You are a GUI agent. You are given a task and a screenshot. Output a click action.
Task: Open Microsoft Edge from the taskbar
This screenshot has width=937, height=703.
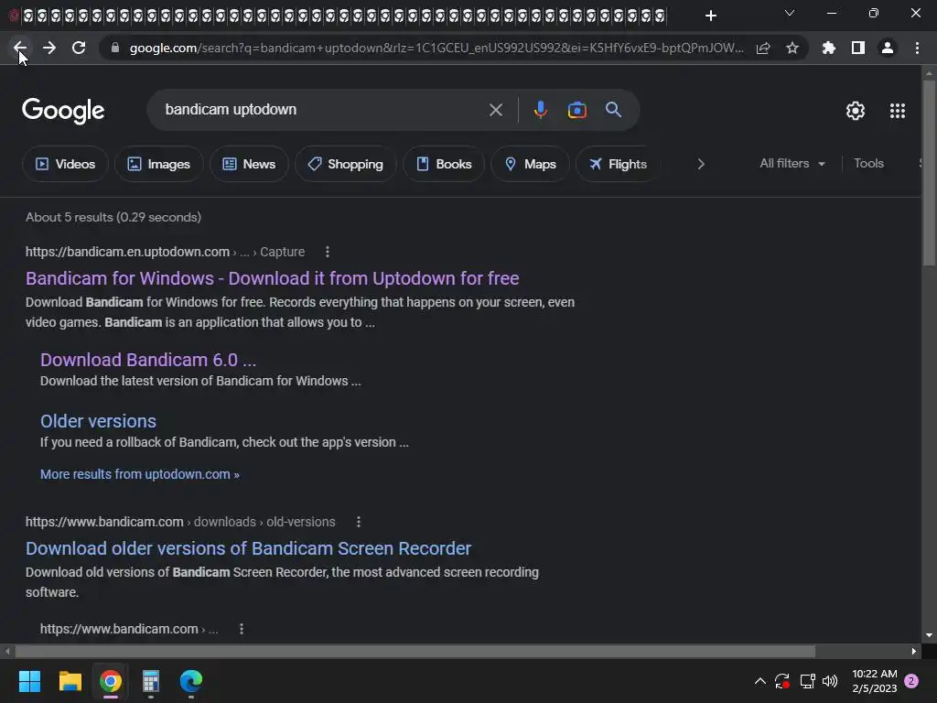tap(191, 681)
